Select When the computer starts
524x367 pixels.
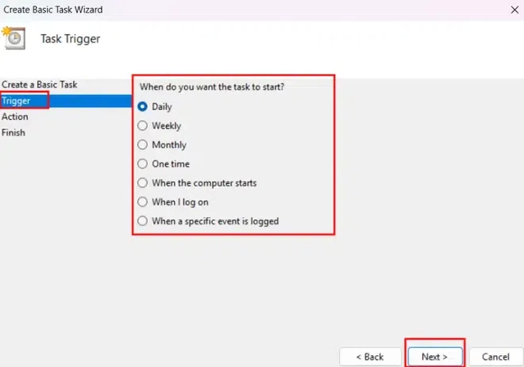pyautogui.click(x=143, y=183)
